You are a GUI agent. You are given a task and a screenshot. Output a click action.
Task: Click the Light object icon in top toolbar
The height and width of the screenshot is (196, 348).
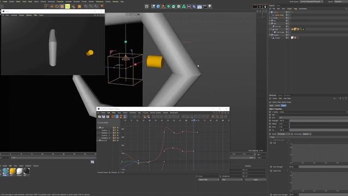click(210, 7)
